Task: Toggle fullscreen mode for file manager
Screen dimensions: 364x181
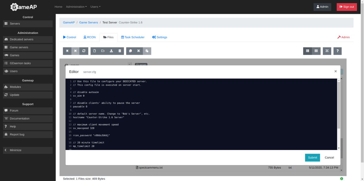Action: [x=327, y=51]
